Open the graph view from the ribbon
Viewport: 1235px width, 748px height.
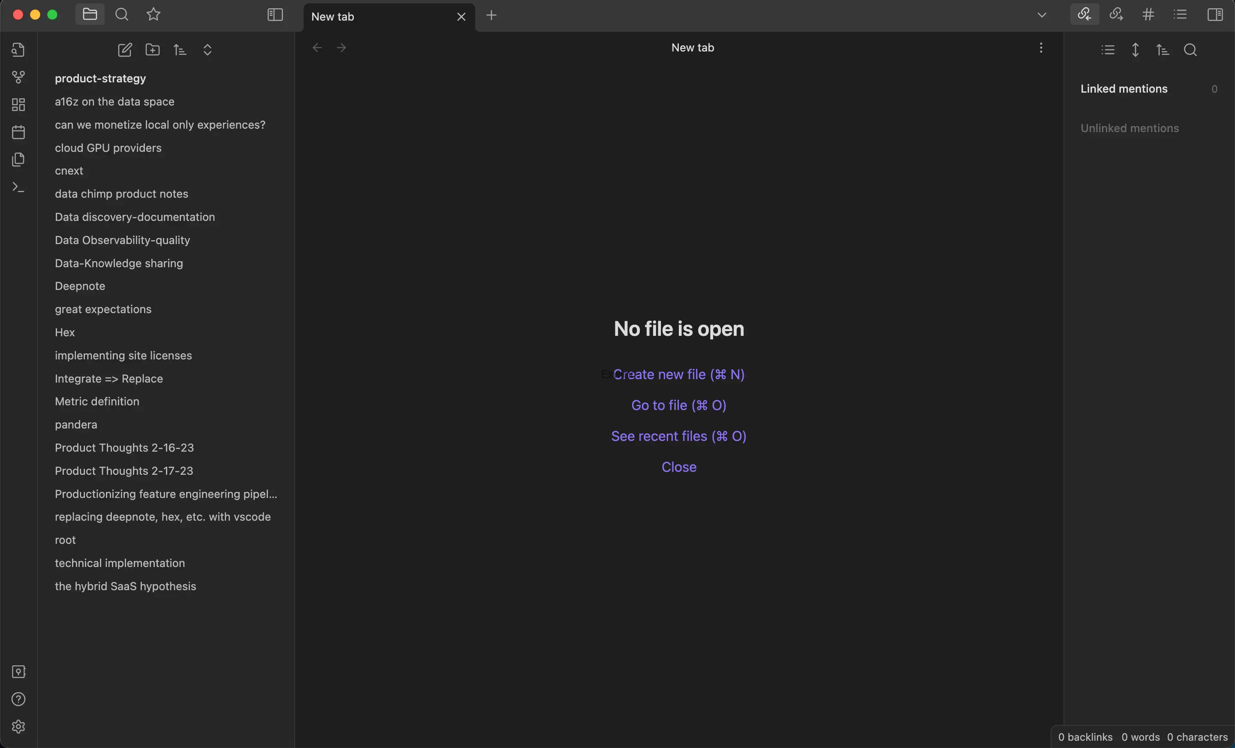[x=18, y=77]
